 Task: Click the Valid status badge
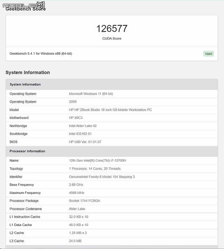[x=208, y=54]
